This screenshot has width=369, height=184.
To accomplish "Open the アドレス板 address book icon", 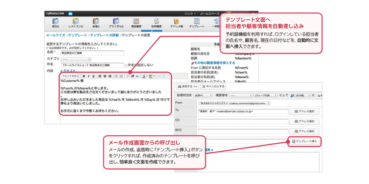I will click(x=176, y=22).
